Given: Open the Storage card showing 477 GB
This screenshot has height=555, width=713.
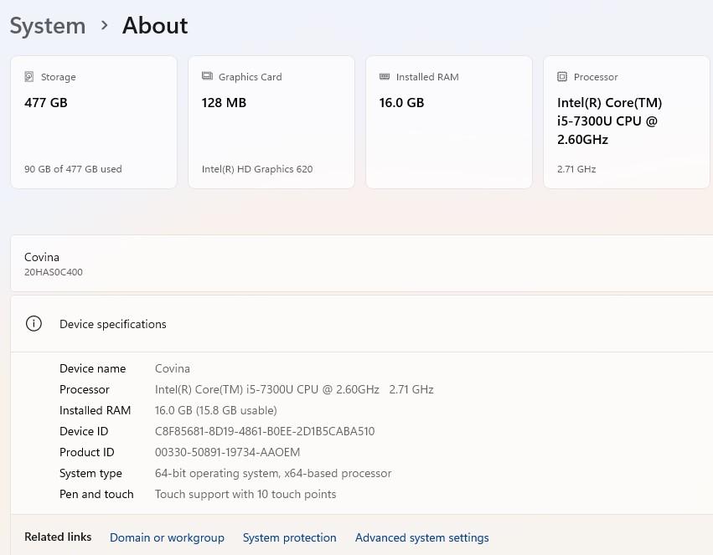Looking at the screenshot, I should [x=94, y=122].
